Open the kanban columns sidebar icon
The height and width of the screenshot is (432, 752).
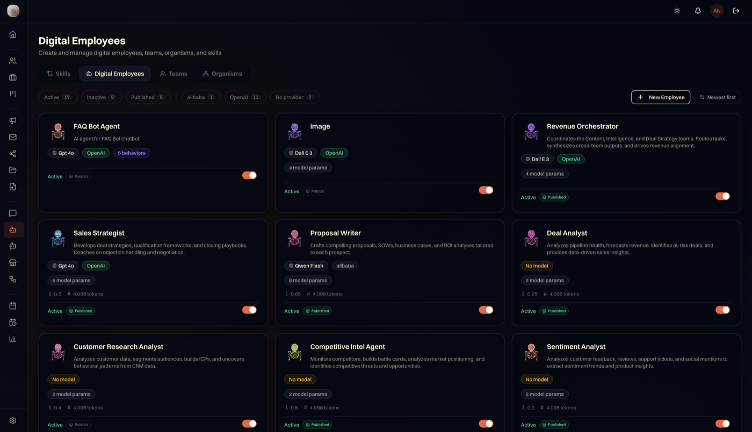13,94
